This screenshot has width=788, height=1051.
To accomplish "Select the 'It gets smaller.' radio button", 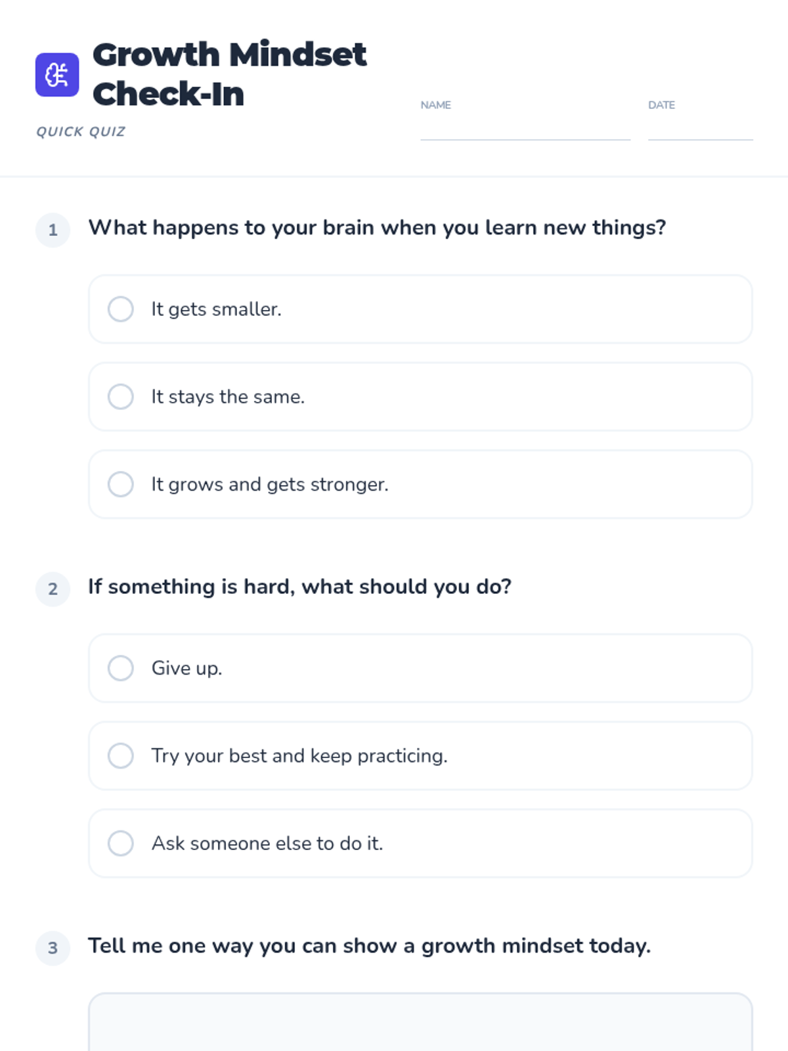I will (x=121, y=309).
